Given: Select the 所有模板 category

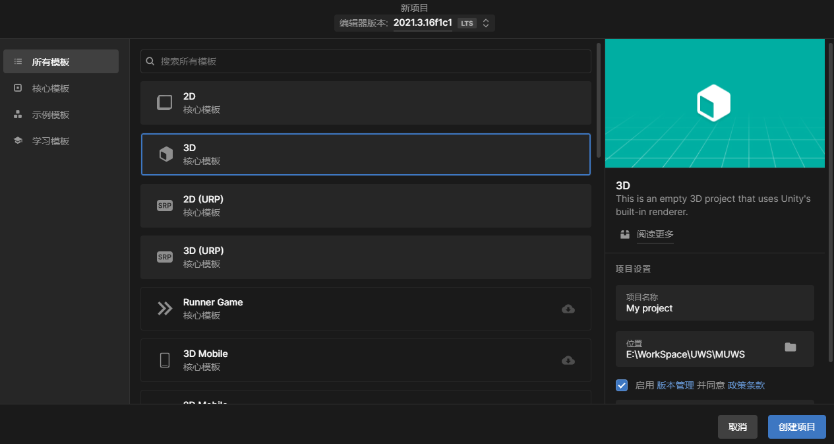Looking at the screenshot, I should [x=61, y=62].
